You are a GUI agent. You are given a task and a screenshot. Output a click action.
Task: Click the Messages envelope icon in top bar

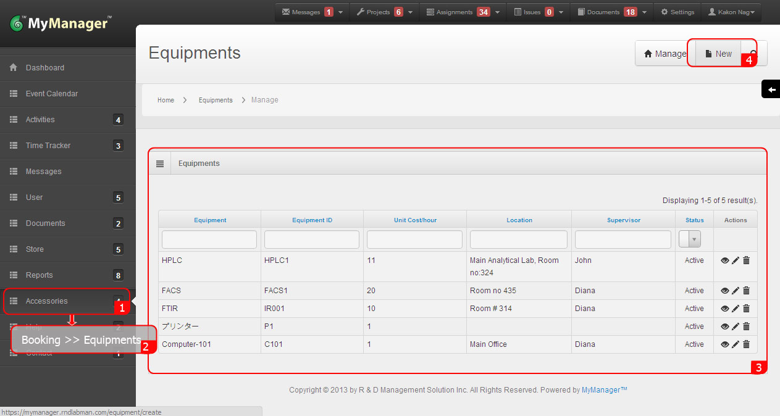coord(287,10)
